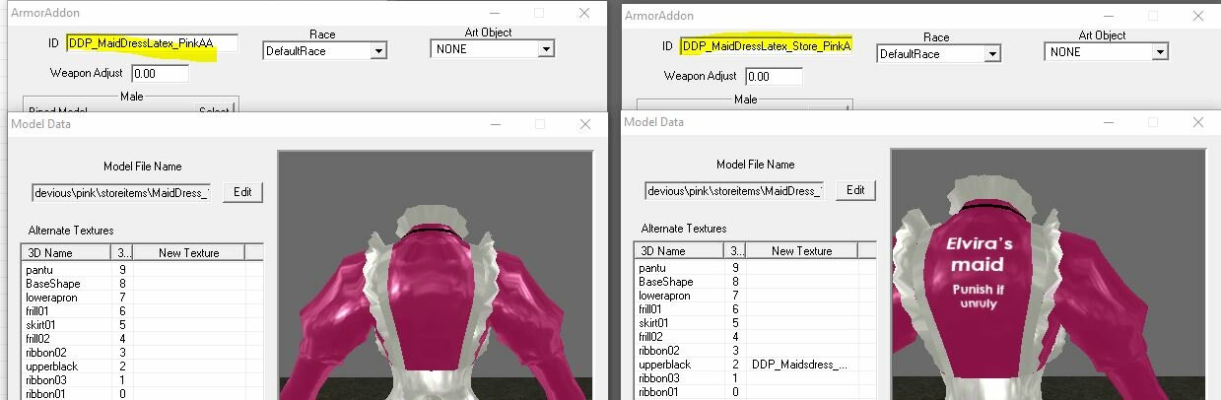Screen dimensions: 1221x400
Task: Select pantu row in left Alternate Textures list
Action: (142, 268)
